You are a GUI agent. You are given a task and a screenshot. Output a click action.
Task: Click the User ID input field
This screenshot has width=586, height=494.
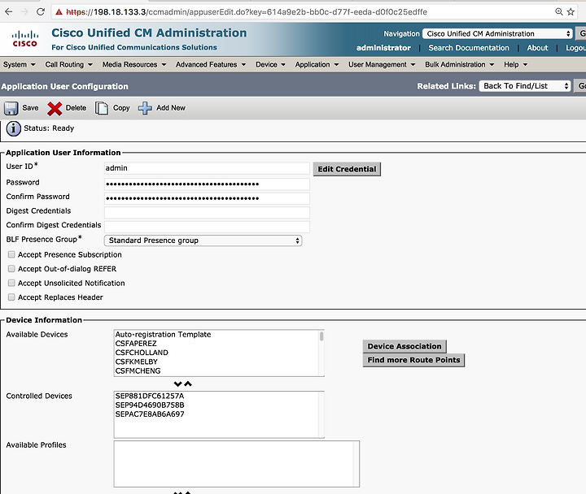[207, 168]
